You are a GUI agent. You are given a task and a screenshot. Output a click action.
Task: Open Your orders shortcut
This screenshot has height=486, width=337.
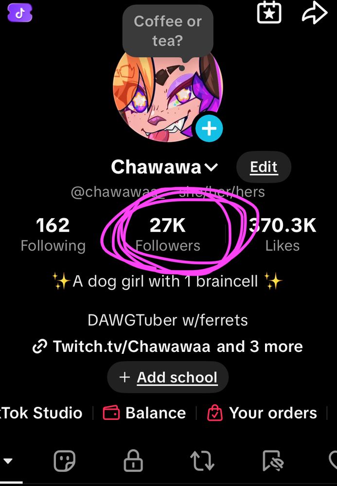pyautogui.click(x=262, y=413)
